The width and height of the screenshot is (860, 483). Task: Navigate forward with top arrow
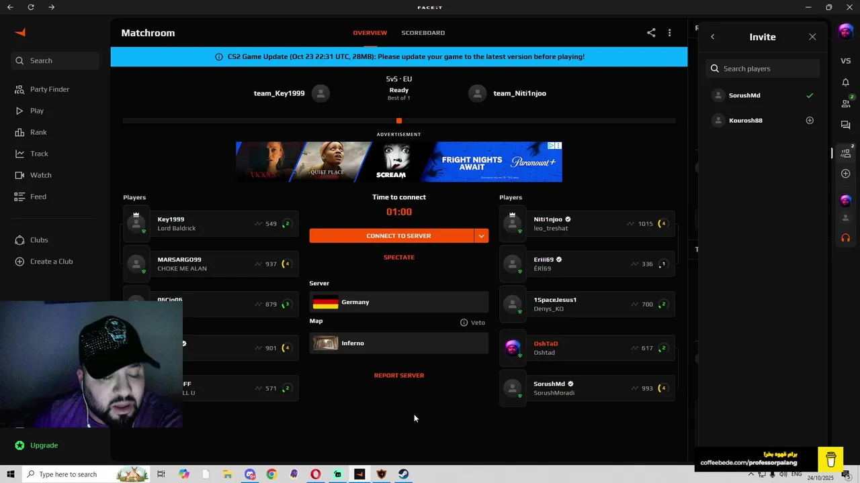click(x=52, y=7)
